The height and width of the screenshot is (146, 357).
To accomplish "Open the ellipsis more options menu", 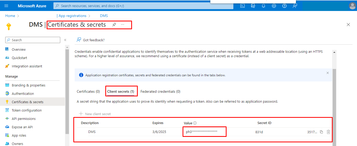I will tap(123, 25).
